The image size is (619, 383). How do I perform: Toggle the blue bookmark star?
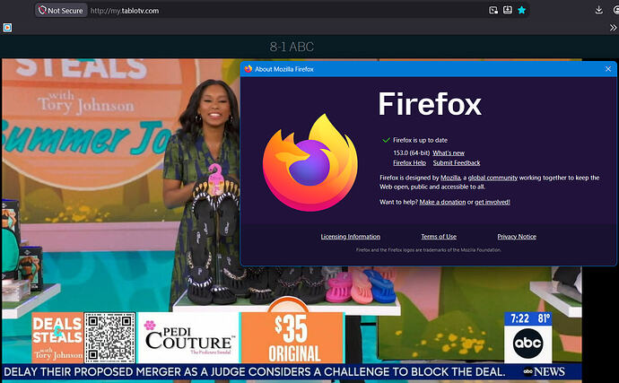[x=522, y=10]
